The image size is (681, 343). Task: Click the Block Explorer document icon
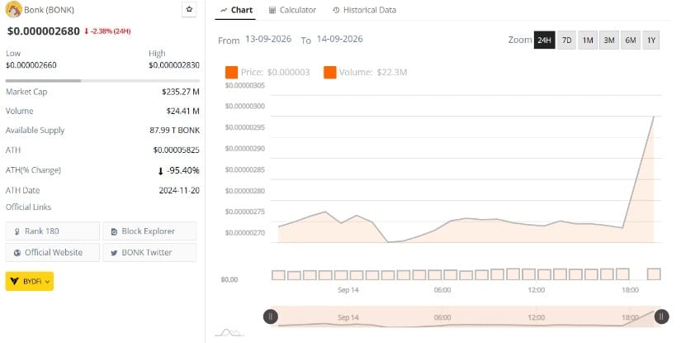[114, 231]
